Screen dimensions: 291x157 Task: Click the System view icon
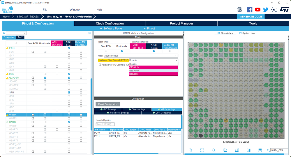(240, 33)
